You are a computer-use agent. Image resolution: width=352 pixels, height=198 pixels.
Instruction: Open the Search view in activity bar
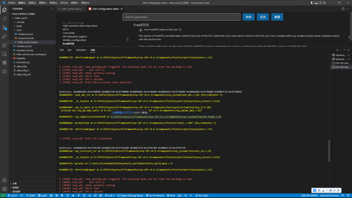click(x=4, y=19)
